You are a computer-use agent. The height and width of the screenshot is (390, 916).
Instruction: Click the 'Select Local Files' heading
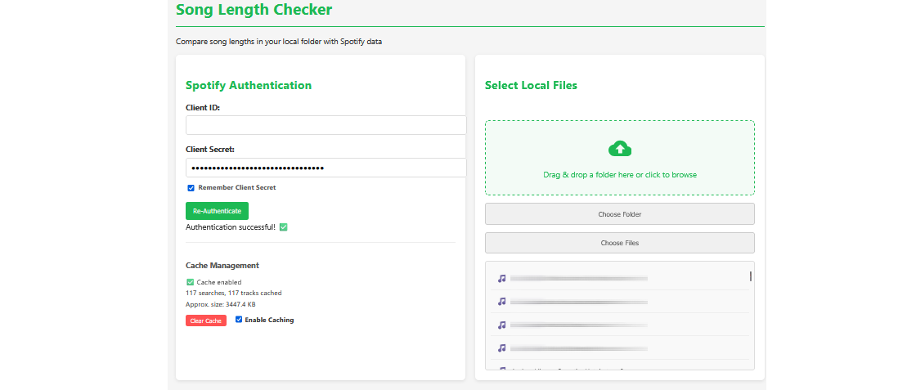[531, 85]
